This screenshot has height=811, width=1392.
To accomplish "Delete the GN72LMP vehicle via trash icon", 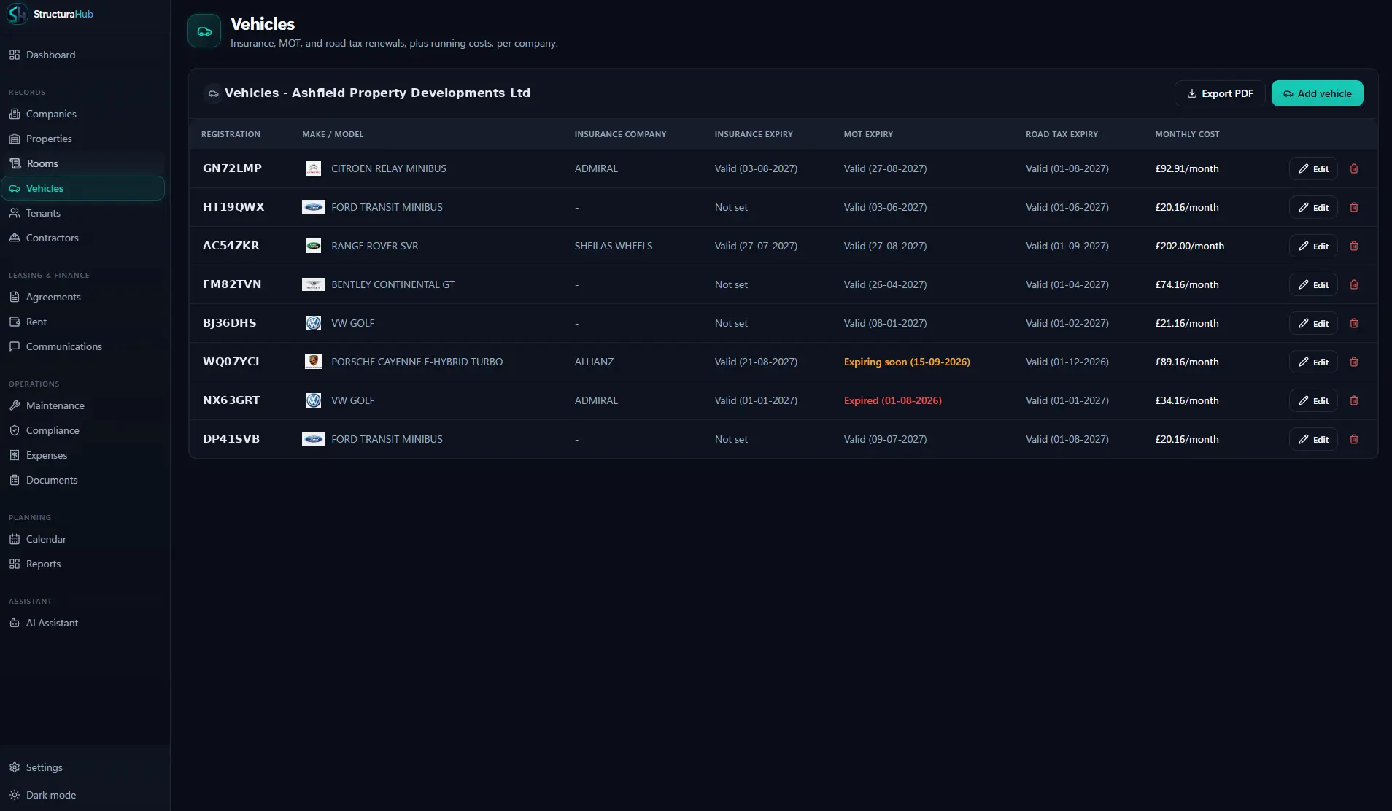I will coord(1354,168).
